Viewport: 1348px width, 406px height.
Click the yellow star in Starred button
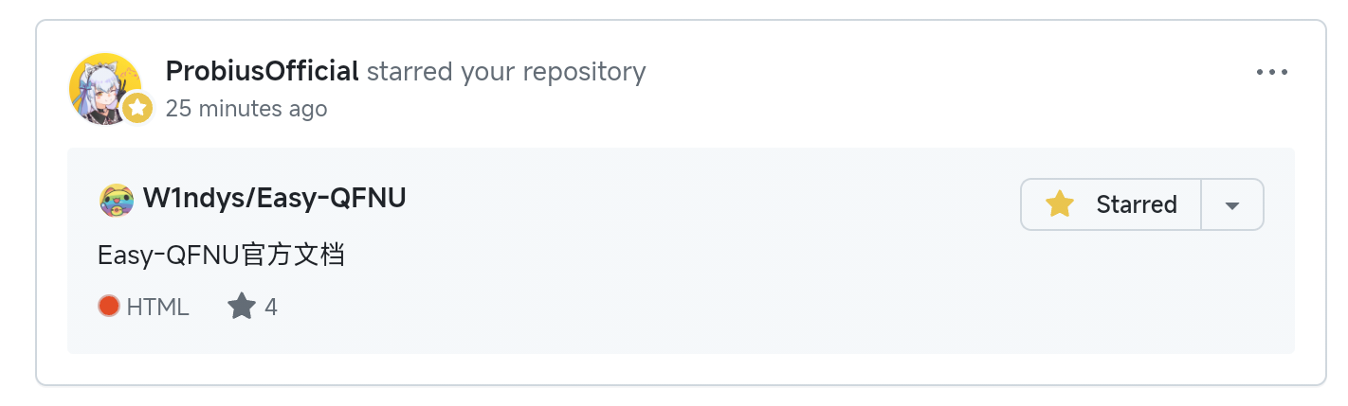(1059, 204)
